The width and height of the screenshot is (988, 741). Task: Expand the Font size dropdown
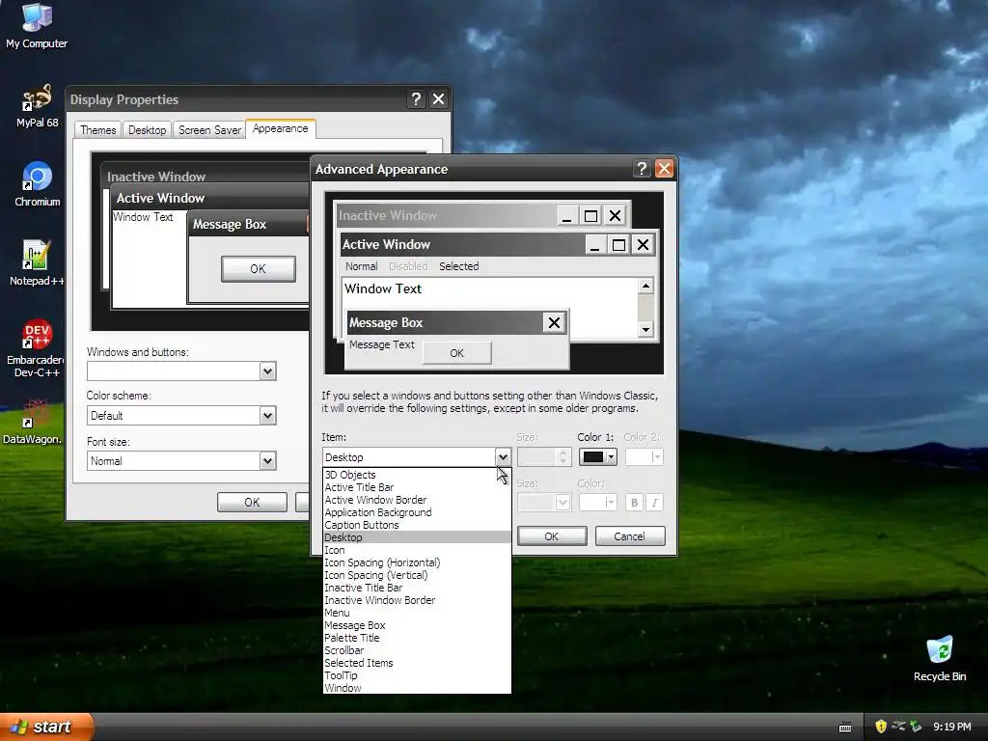(x=267, y=460)
